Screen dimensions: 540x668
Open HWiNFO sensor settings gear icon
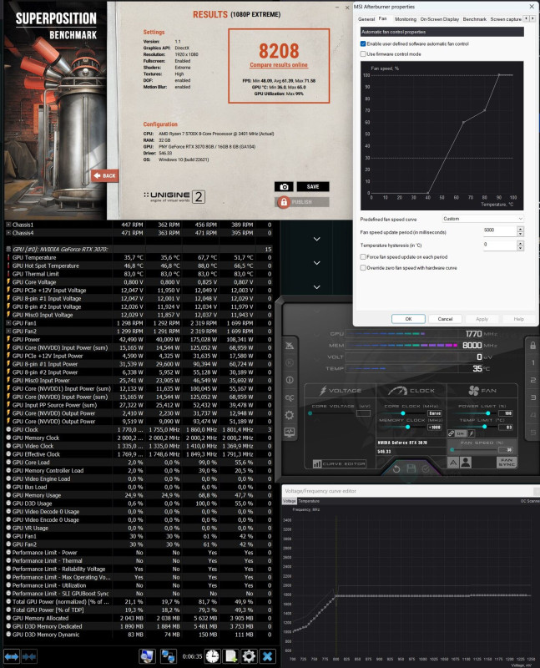pyautogui.click(x=249, y=656)
